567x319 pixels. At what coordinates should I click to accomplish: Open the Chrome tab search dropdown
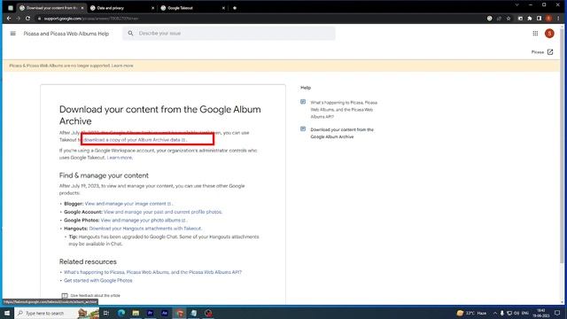[x=517, y=5]
